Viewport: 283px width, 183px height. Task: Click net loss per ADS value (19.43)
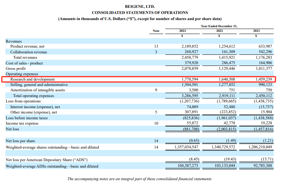pyautogui.click(x=230, y=159)
